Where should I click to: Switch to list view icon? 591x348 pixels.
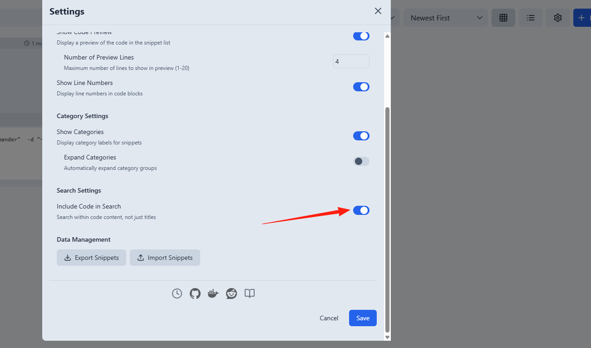tap(531, 18)
